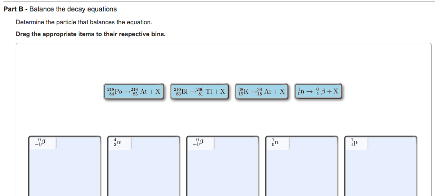The height and width of the screenshot is (196, 435).
Task: Click the 'Drag the appropriate items' instruction
Action: (91, 34)
